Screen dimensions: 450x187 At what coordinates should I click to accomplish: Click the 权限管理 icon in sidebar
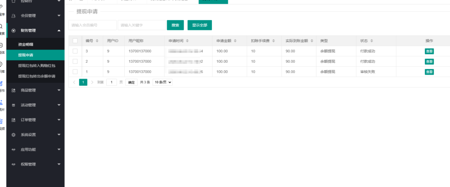(x=13, y=165)
